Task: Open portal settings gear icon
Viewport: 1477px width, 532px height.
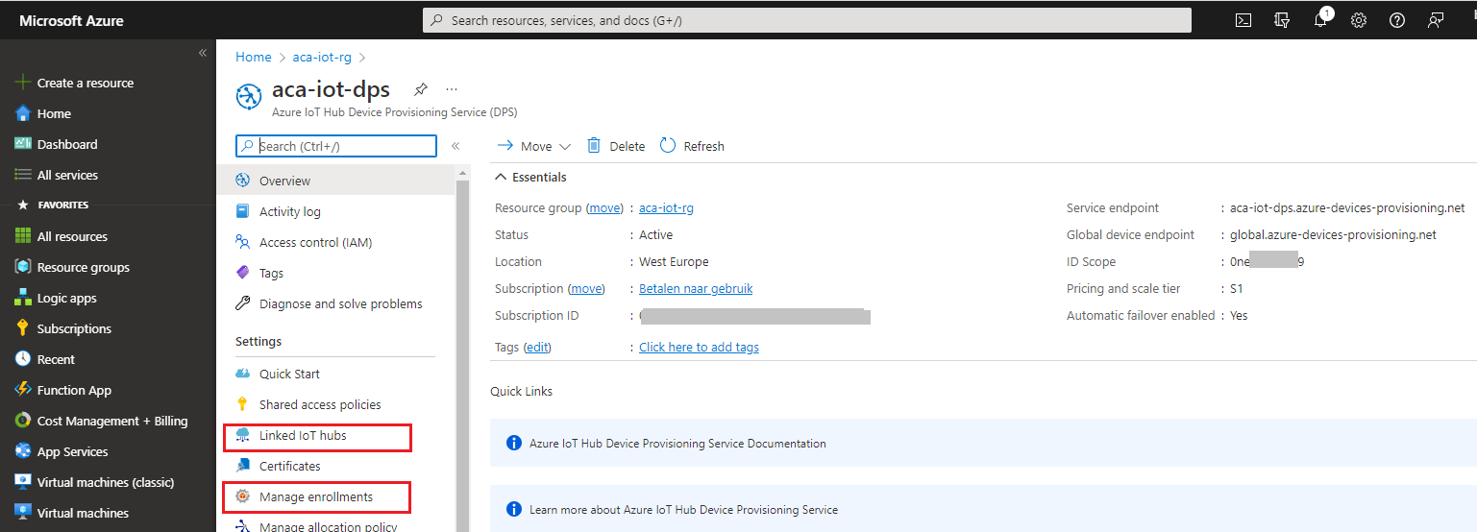Action: click(1359, 20)
